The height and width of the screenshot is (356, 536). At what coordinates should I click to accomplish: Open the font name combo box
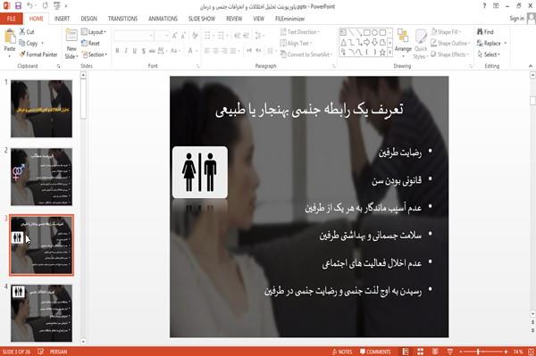pyautogui.click(x=133, y=35)
